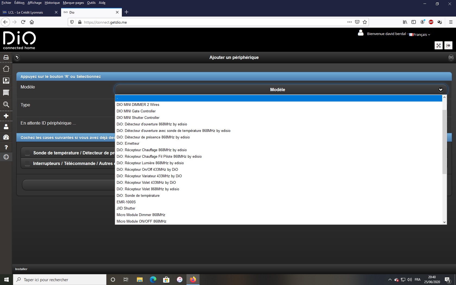Click the Bienvenue david berdal text

386,34
